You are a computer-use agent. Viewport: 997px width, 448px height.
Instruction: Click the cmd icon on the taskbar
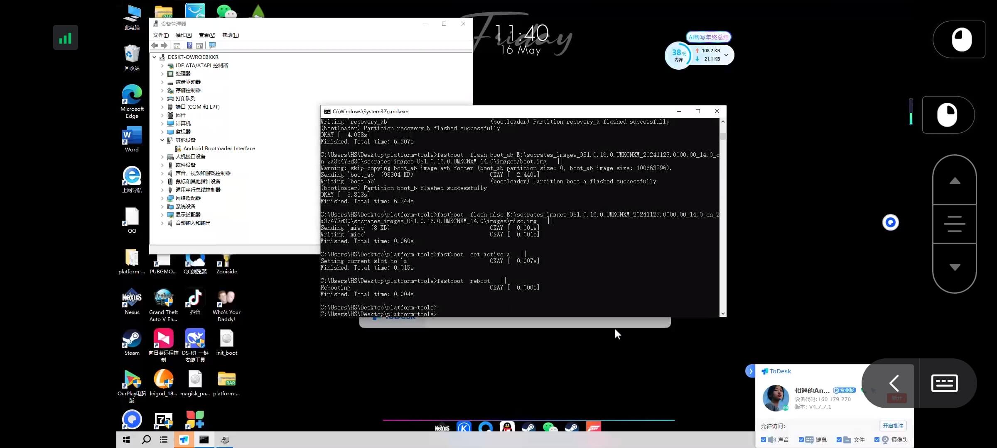204,440
